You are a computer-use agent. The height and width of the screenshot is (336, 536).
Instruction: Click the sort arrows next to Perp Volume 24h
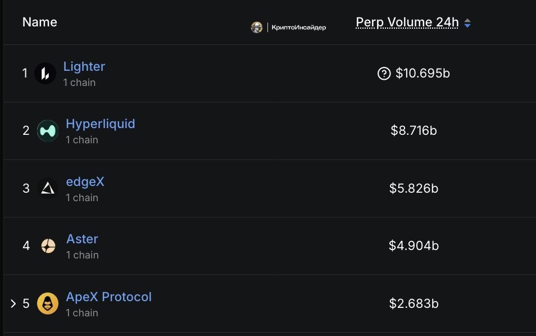coord(467,23)
